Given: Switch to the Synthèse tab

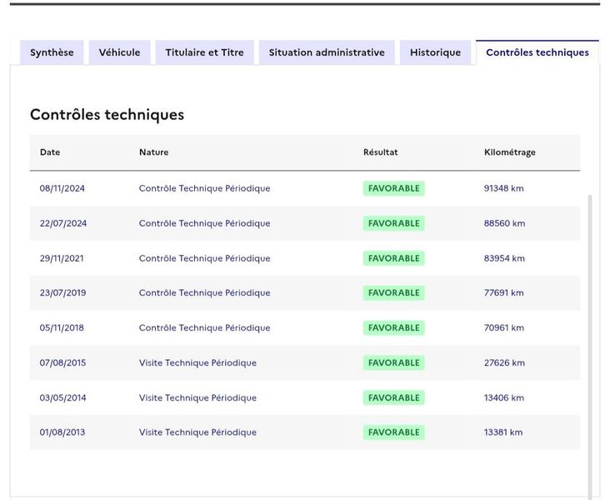Looking at the screenshot, I should pos(52,52).
